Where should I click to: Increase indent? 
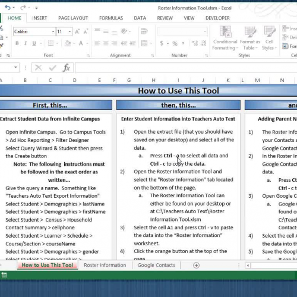[132, 43]
